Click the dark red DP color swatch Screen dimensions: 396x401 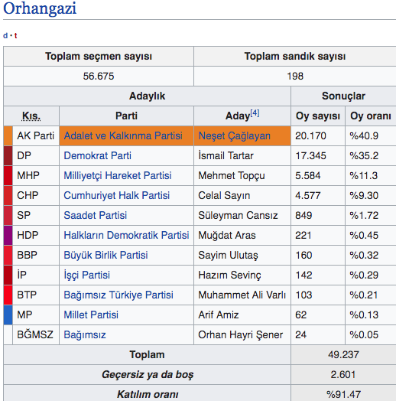[8, 155]
